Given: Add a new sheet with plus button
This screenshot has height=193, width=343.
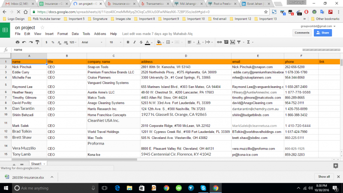Looking at the screenshot, I should [14, 164].
